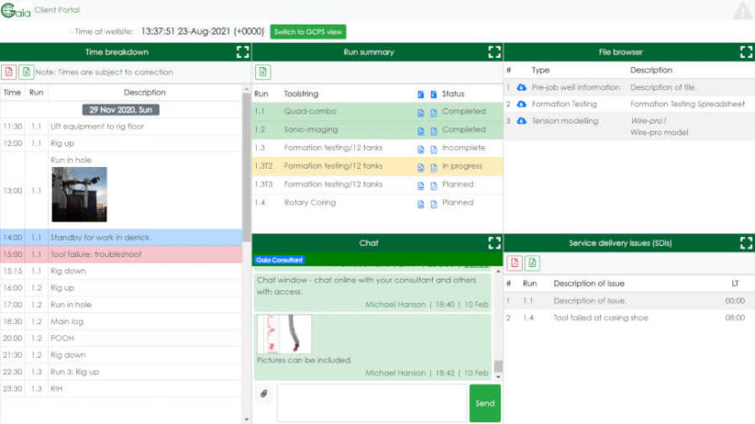Export Run summary to Excel

point(262,72)
